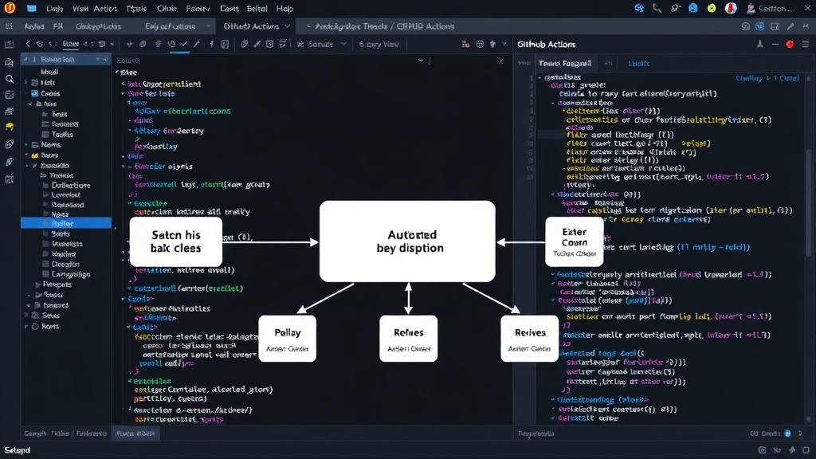The height and width of the screenshot is (459, 816).
Task: Open search from the left activity bar magnifier
Action: [10, 79]
